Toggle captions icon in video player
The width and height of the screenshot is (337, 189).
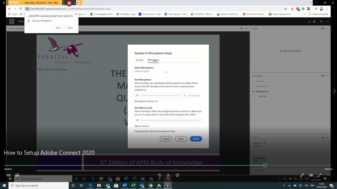pyautogui.click(x=17, y=175)
